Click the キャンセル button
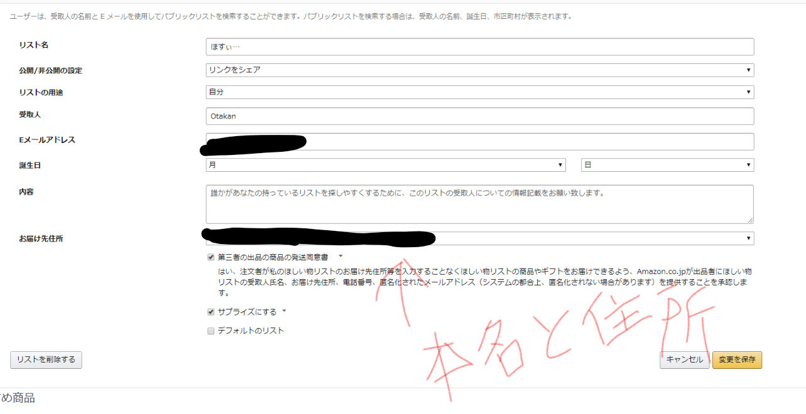Viewport: 806px width, 414px height. coord(685,360)
